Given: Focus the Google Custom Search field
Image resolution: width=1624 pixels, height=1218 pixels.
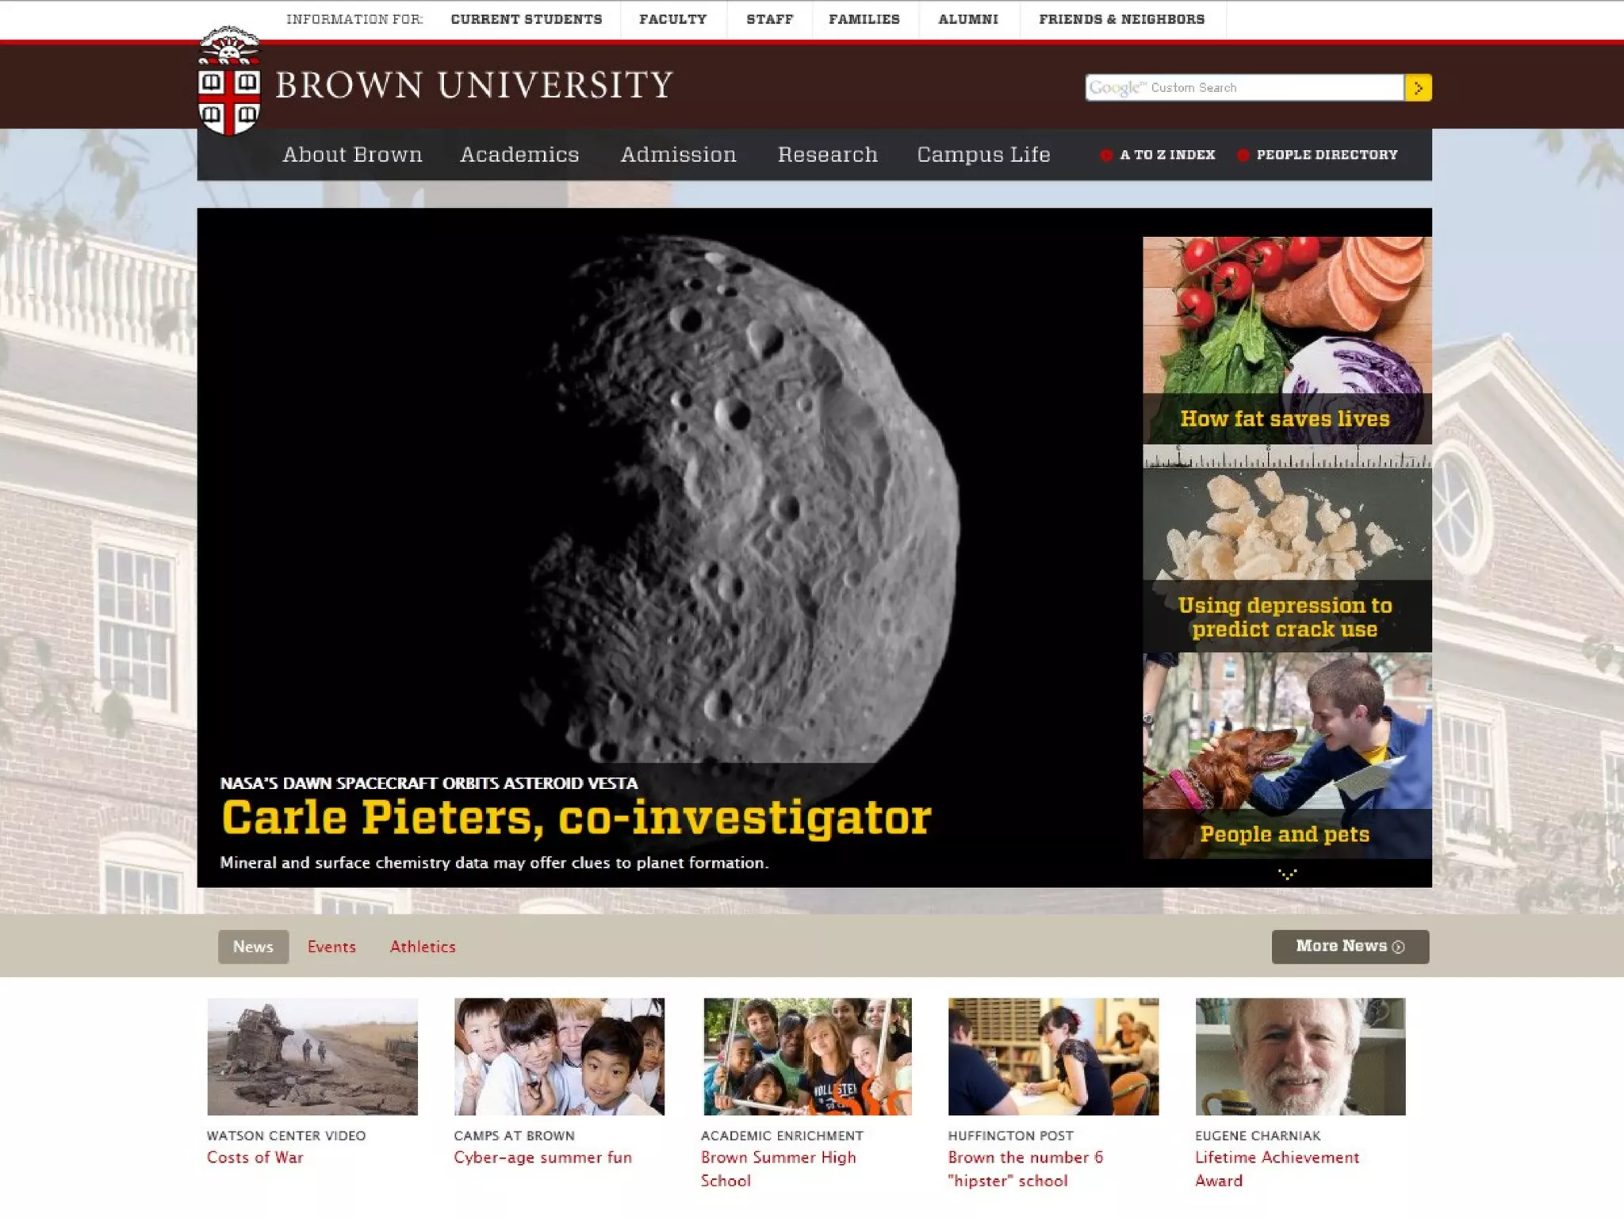Looking at the screenshot, I should click(1244, 87).
